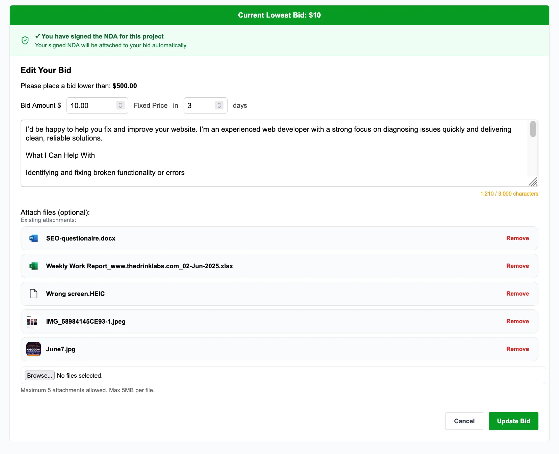Viewport: 559px width, 454px height.
Task: Click into the days number field
Action: click(200, 106)
